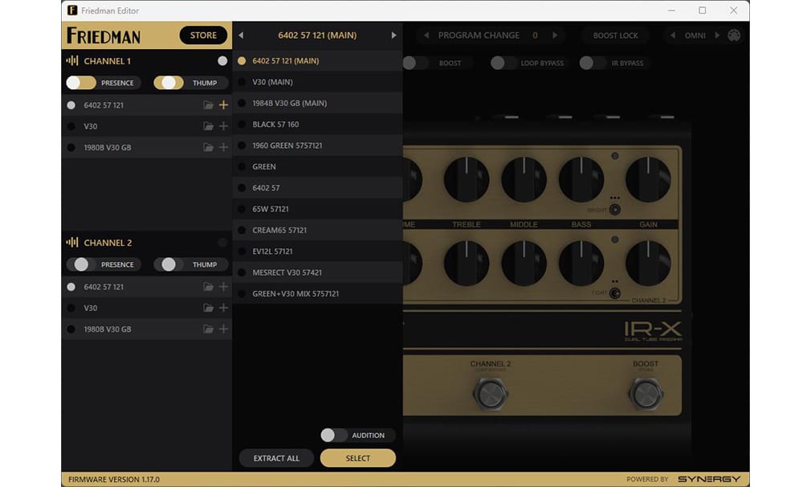Select CREAM65 57121 in IR list
This screenshot has width=811, height=487.
[x=317, y=230]
